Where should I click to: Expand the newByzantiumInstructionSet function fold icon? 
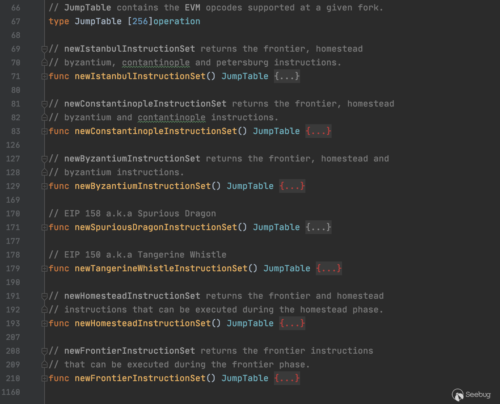44,186
